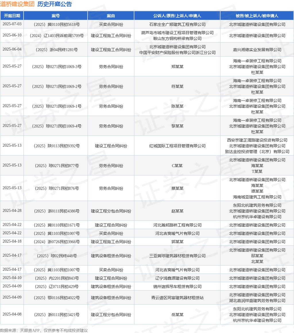Click the 数据来源 天眼查APP footer note
Image resolution: width=294 pixels, height=333 pixels.
[44, 330]
